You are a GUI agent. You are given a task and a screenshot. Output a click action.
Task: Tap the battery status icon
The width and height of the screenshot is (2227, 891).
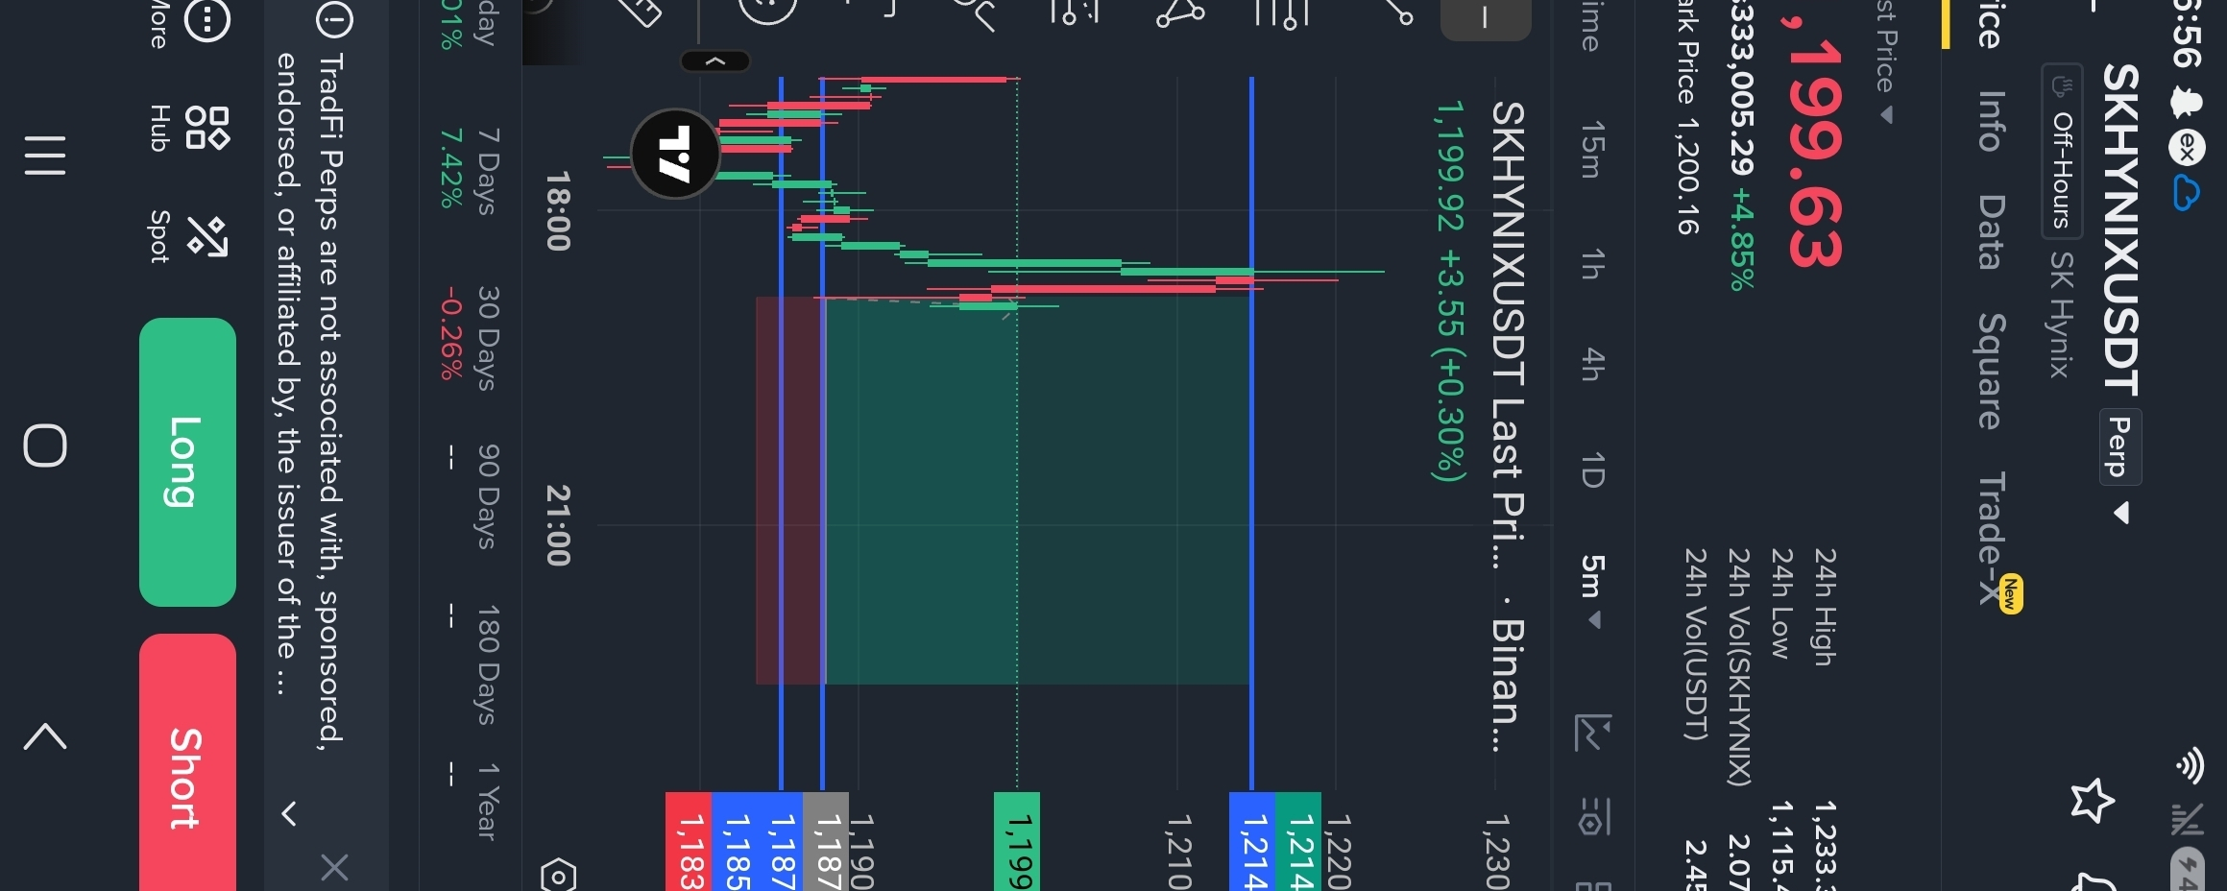pos(2187,869)
